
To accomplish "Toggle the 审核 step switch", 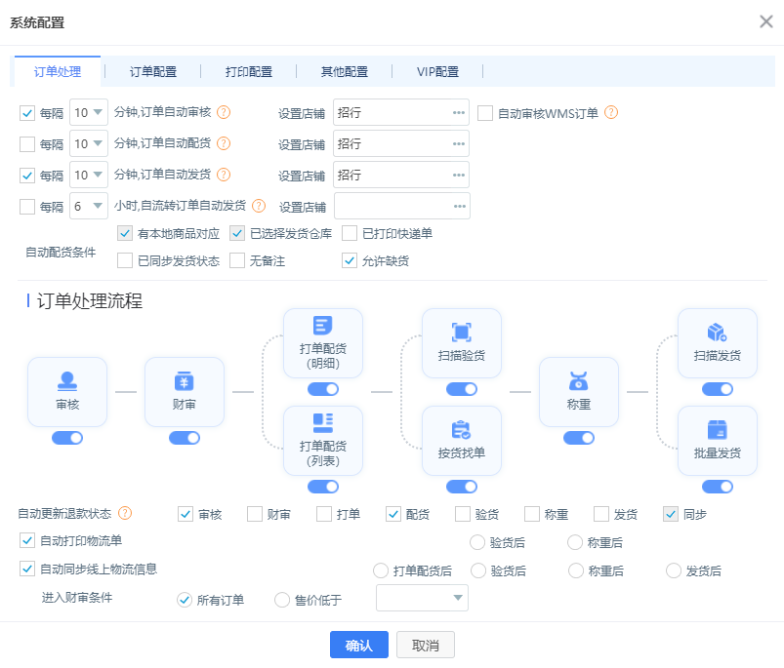I will pyautogui.click(x=67, y=438).
